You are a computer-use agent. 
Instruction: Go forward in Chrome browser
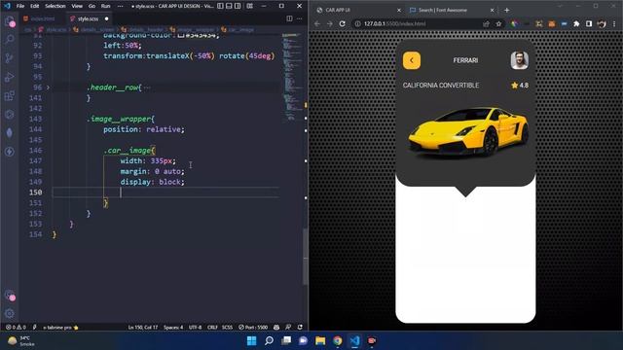point(329,23)
